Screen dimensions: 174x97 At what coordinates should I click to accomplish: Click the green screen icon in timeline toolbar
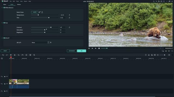(30, 55)
